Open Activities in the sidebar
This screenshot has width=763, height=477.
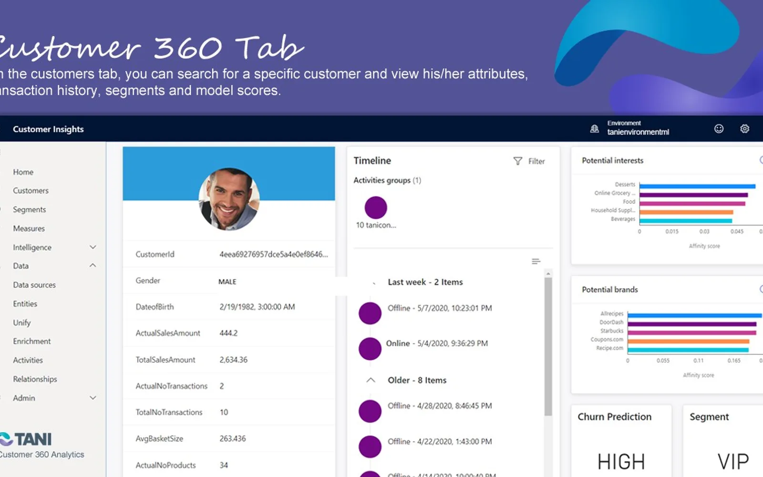(28, 360)
